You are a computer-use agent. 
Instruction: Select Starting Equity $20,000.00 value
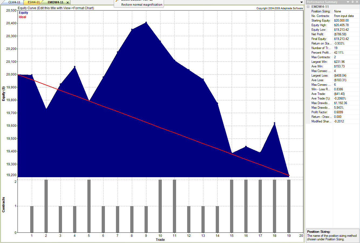(x=341, y=20)
